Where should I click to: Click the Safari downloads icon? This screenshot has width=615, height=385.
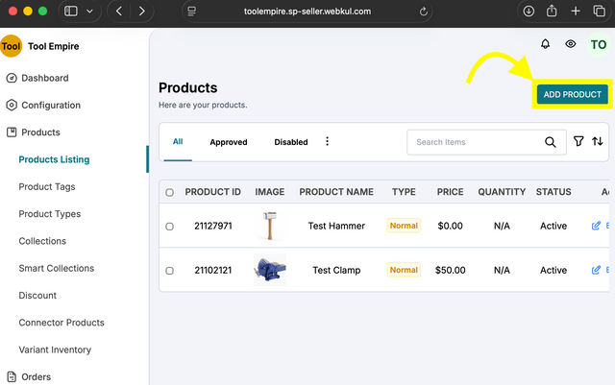529,11
